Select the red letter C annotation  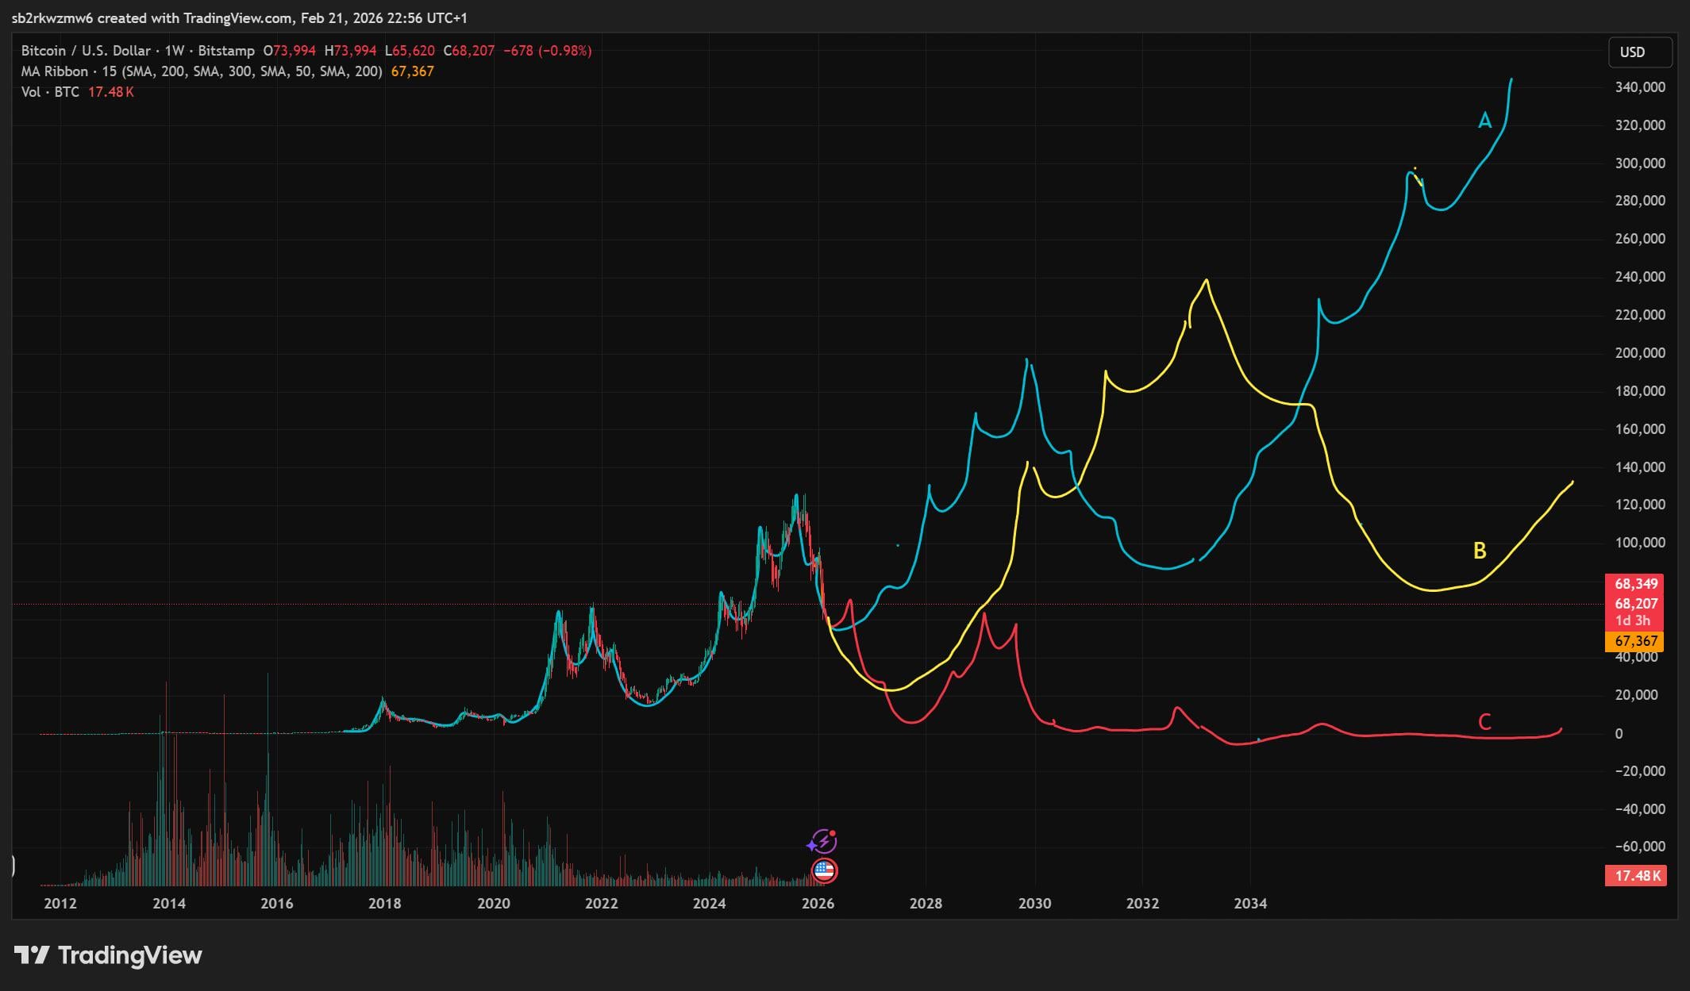(x=1484, y=721)
